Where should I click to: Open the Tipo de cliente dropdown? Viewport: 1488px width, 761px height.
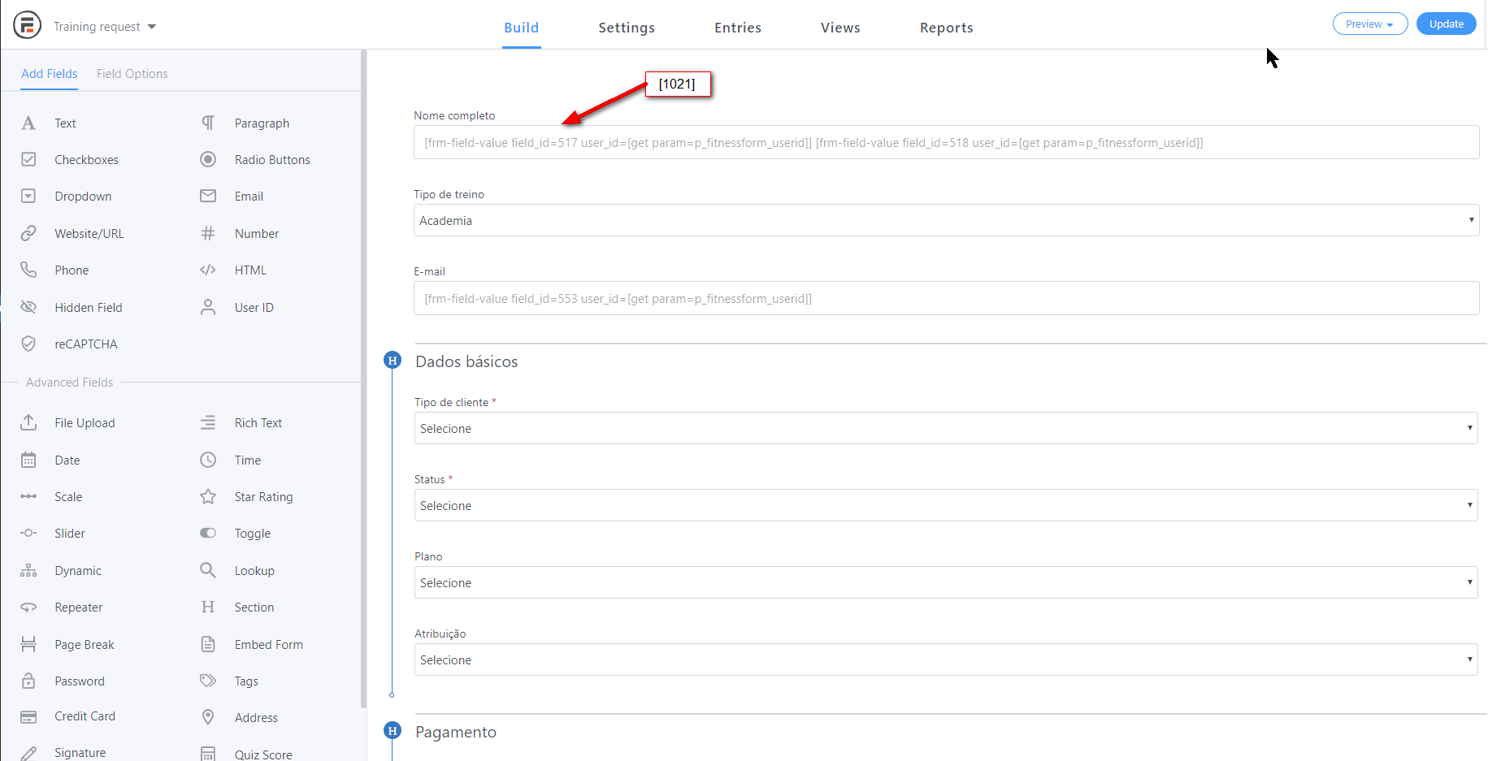[x=946, y=428]
